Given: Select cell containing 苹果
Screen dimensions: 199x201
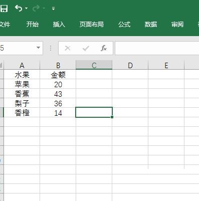Looking at the screenshot, I should pos(22,84).
